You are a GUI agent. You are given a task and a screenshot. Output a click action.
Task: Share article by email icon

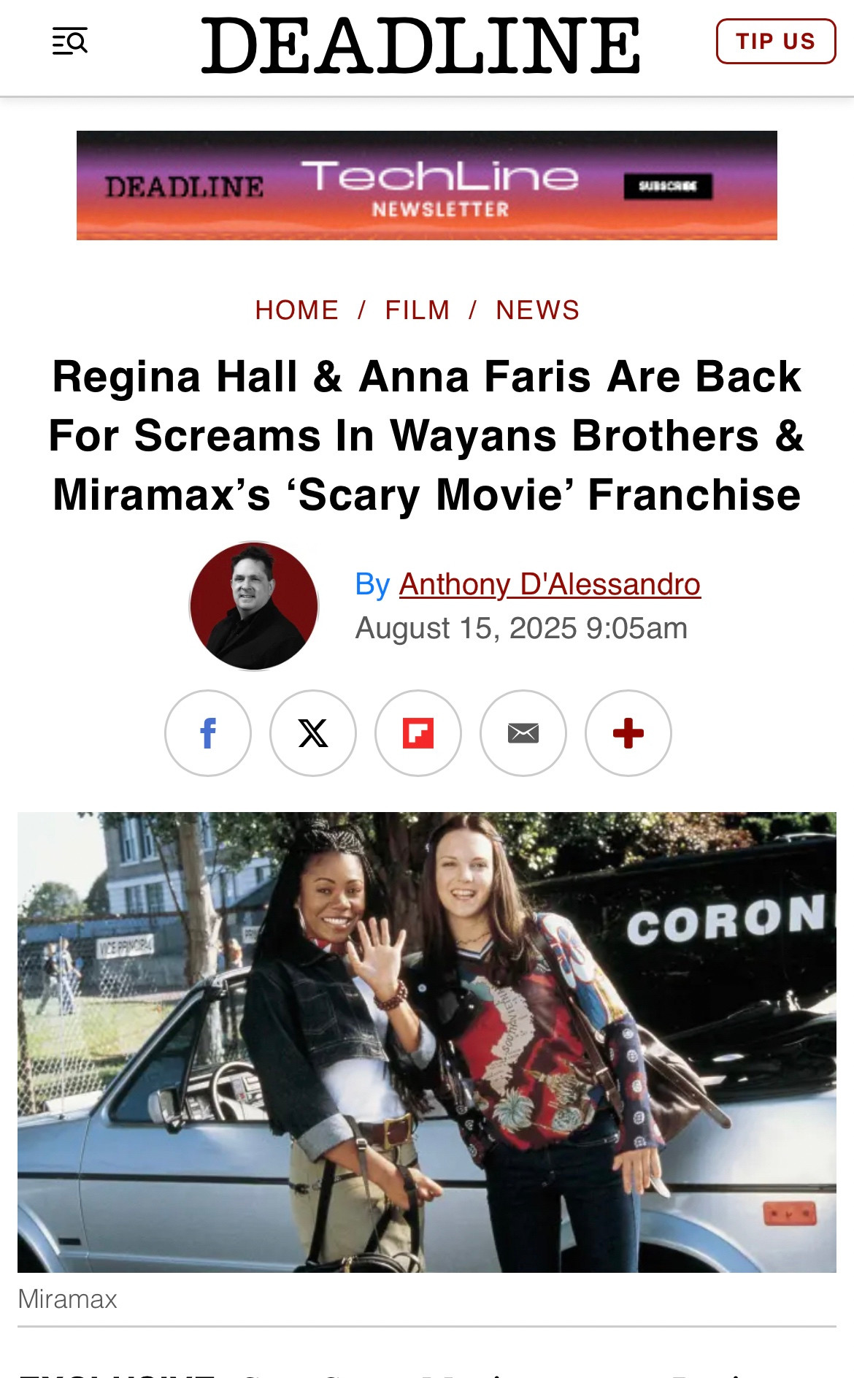coord(523,733)
